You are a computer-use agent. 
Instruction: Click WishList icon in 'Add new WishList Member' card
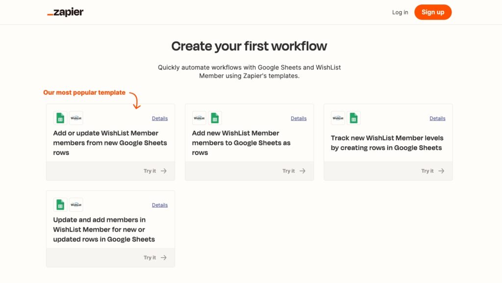[x=199, y=118]
